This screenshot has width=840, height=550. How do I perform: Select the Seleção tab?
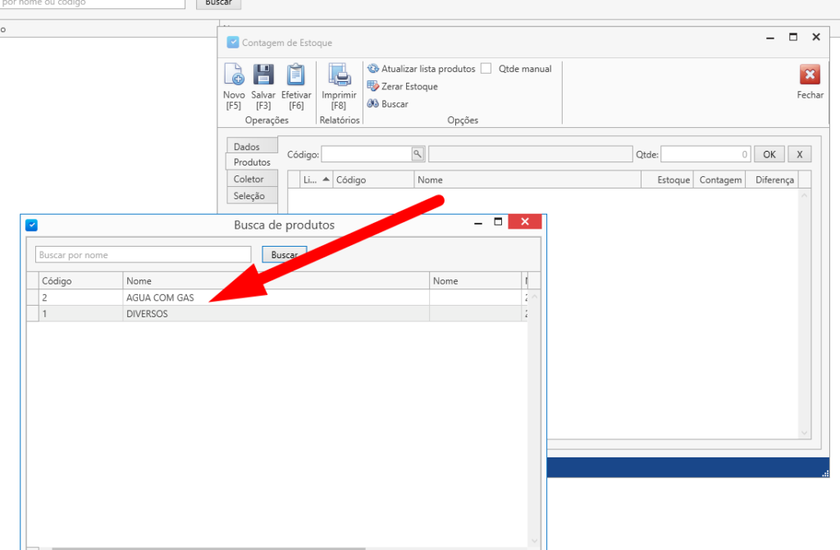[250, 196]
